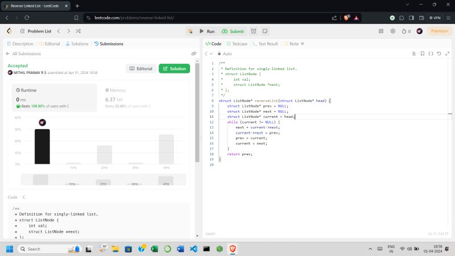The width and height of the screenshot is (455, 256).
Task: Expand the editor panel fullscreen
Action: pyautogui.click(x=446, y=53)
